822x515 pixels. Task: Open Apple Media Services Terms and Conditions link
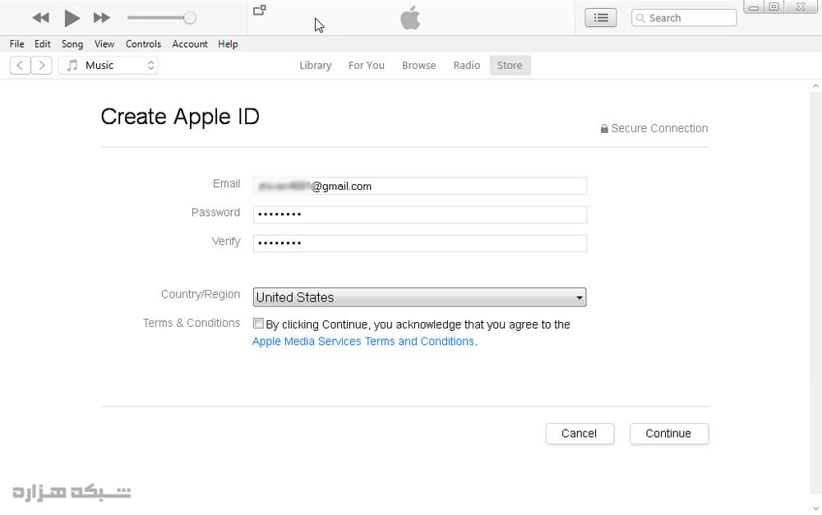[363, 342]
